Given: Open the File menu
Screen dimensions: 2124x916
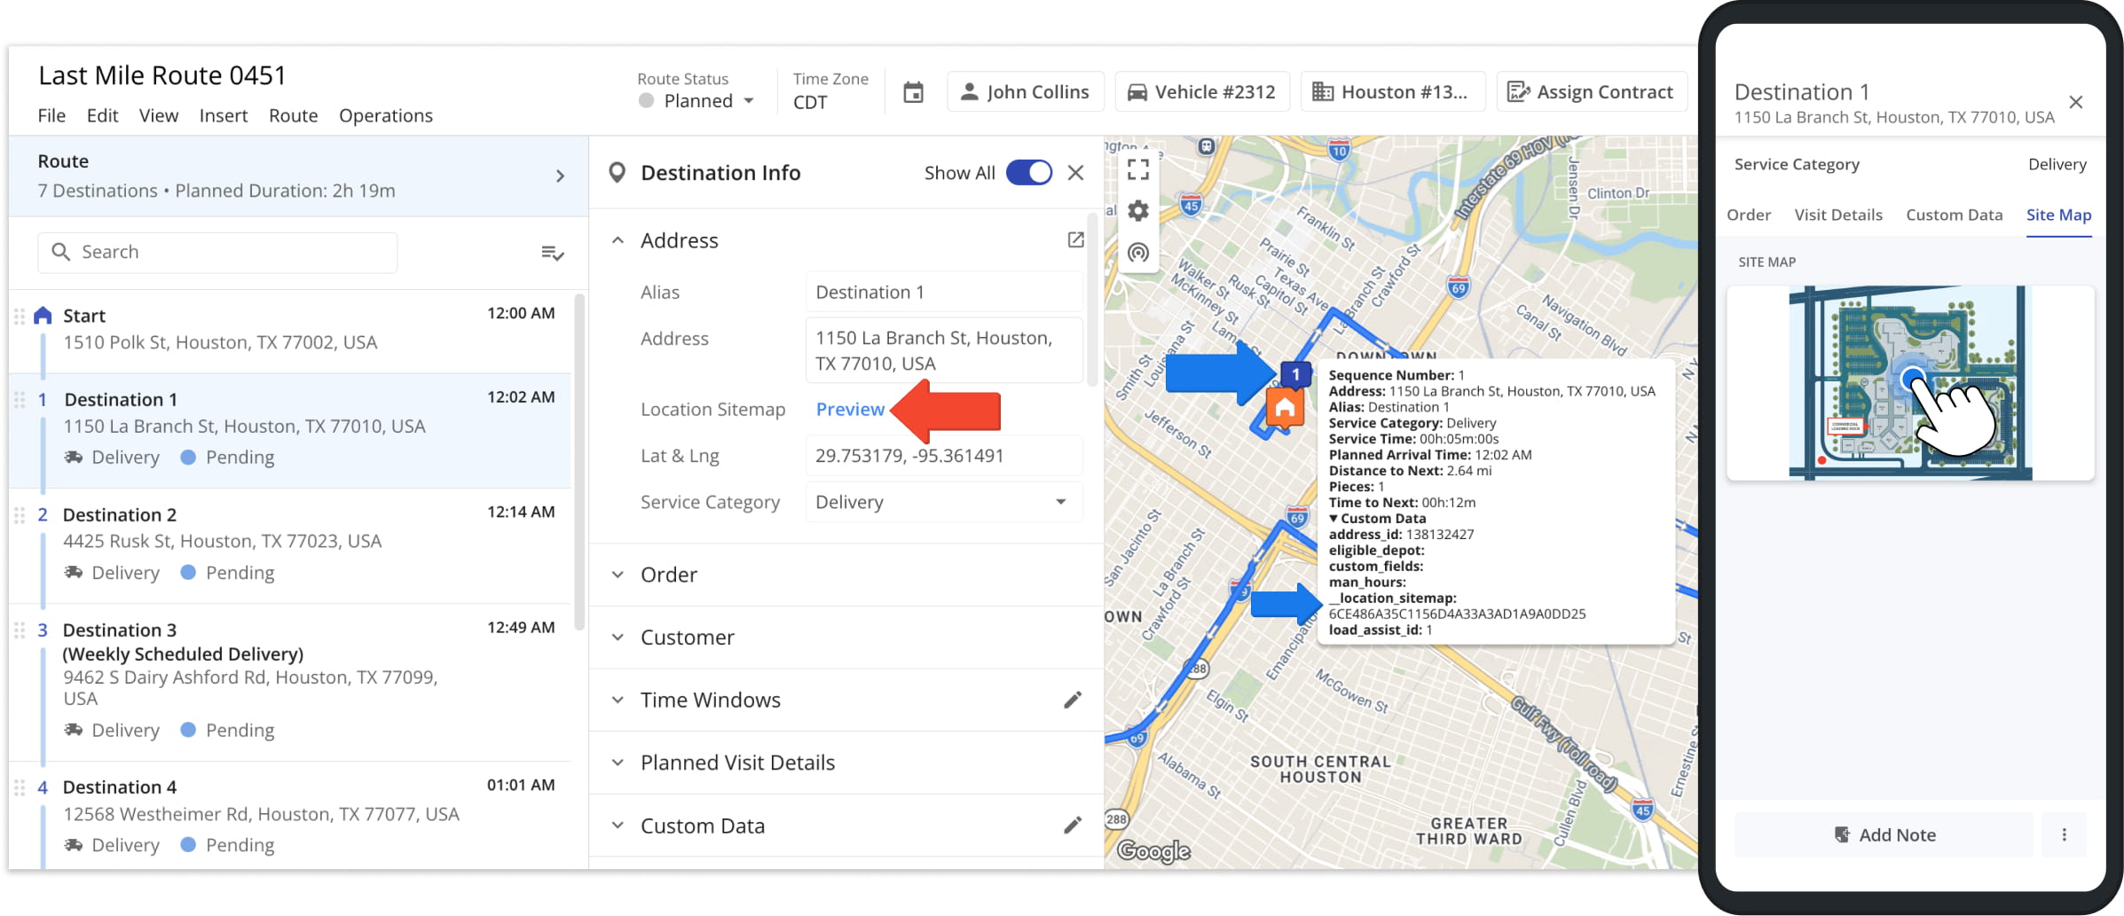Looking at the screenshot, I should tap(51, 115).
